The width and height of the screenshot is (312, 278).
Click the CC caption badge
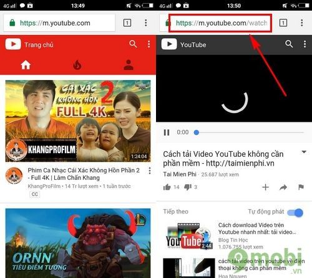[35, 194]
